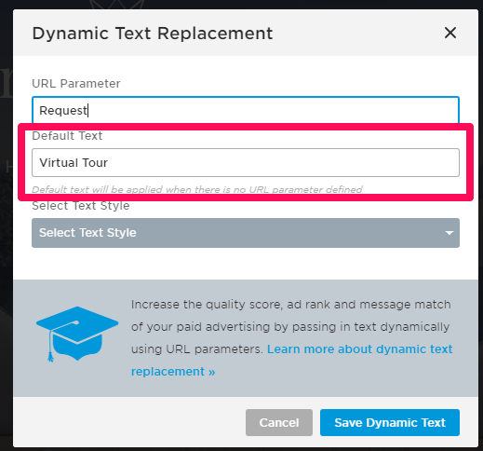Click into the Default Text field
The image size is (483, 451).
(x=246, y=163)
